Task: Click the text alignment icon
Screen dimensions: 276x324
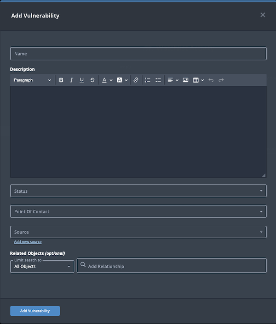Action: (x=170, y=80)
